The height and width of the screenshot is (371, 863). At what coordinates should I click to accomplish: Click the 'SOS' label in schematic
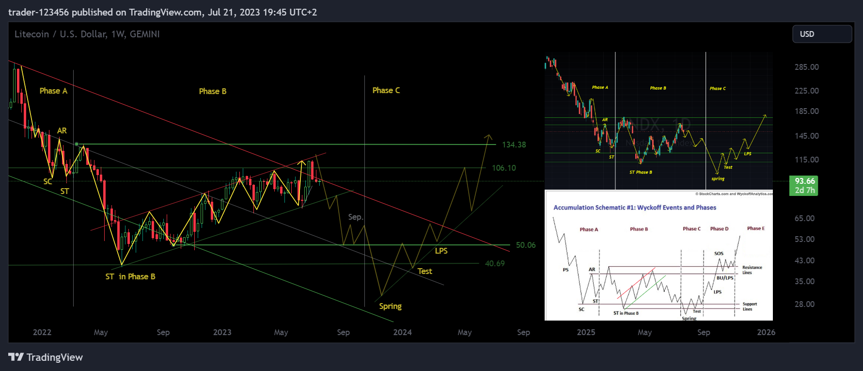click(719, 254)
